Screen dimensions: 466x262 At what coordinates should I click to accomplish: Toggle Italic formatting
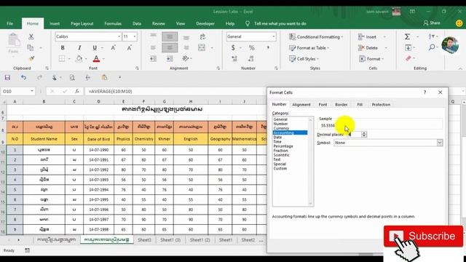tap(79, 47)
